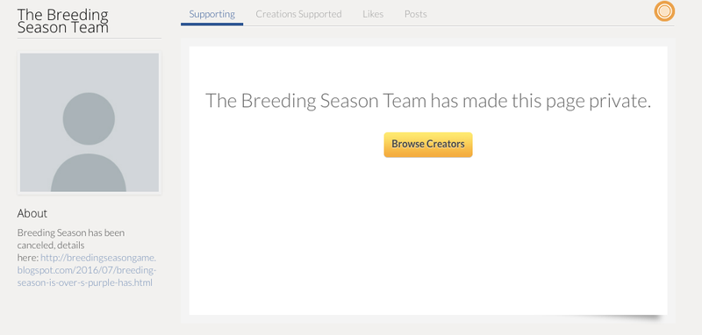Screen dimensions: 702x335
Task: Click the Browse Creators button
Action: click(428, 145)
